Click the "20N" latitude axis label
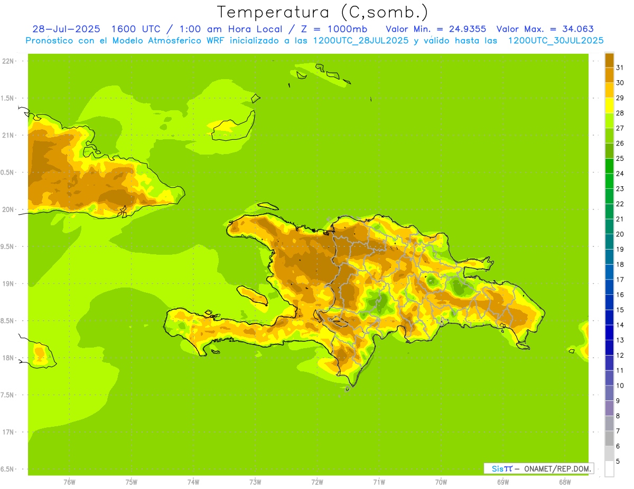The width and height of the screenshot is (634, 489). (8, 209)
